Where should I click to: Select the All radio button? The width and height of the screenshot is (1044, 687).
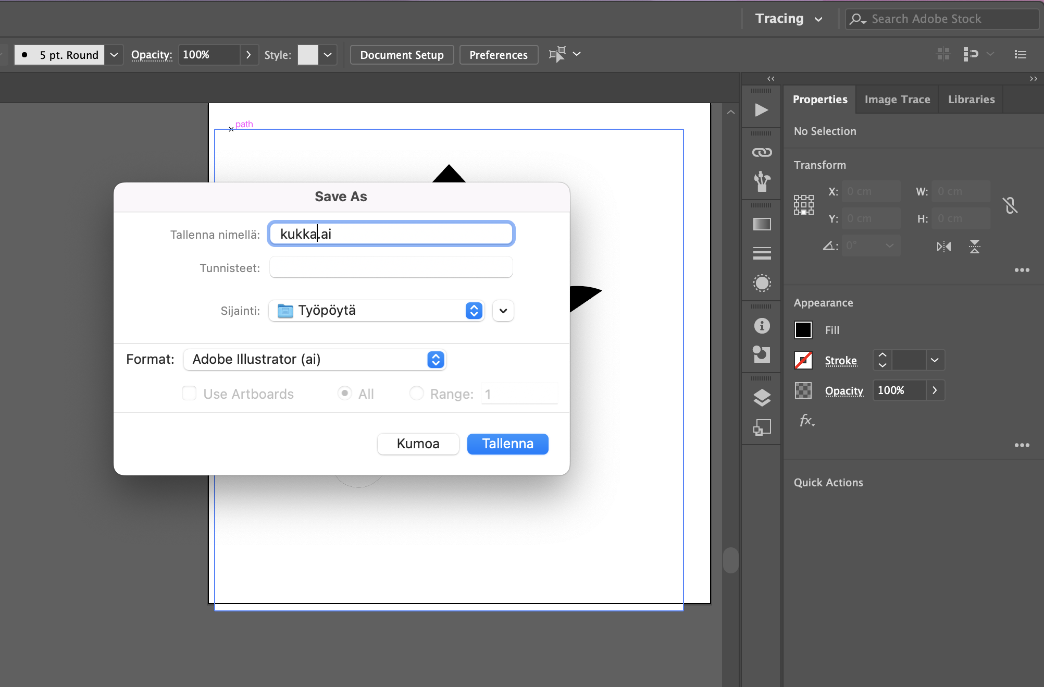[x=344, y=393]
